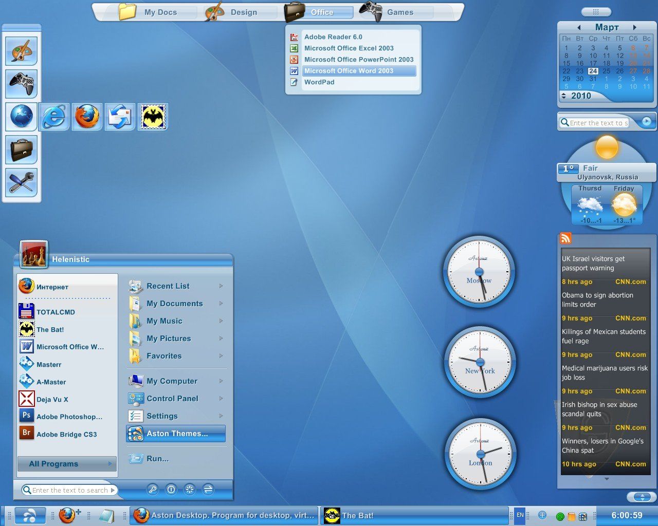This screenshot has height=526, width=658.
Task: Click the RSS feed icon
Action: click(x=565, y=238)
